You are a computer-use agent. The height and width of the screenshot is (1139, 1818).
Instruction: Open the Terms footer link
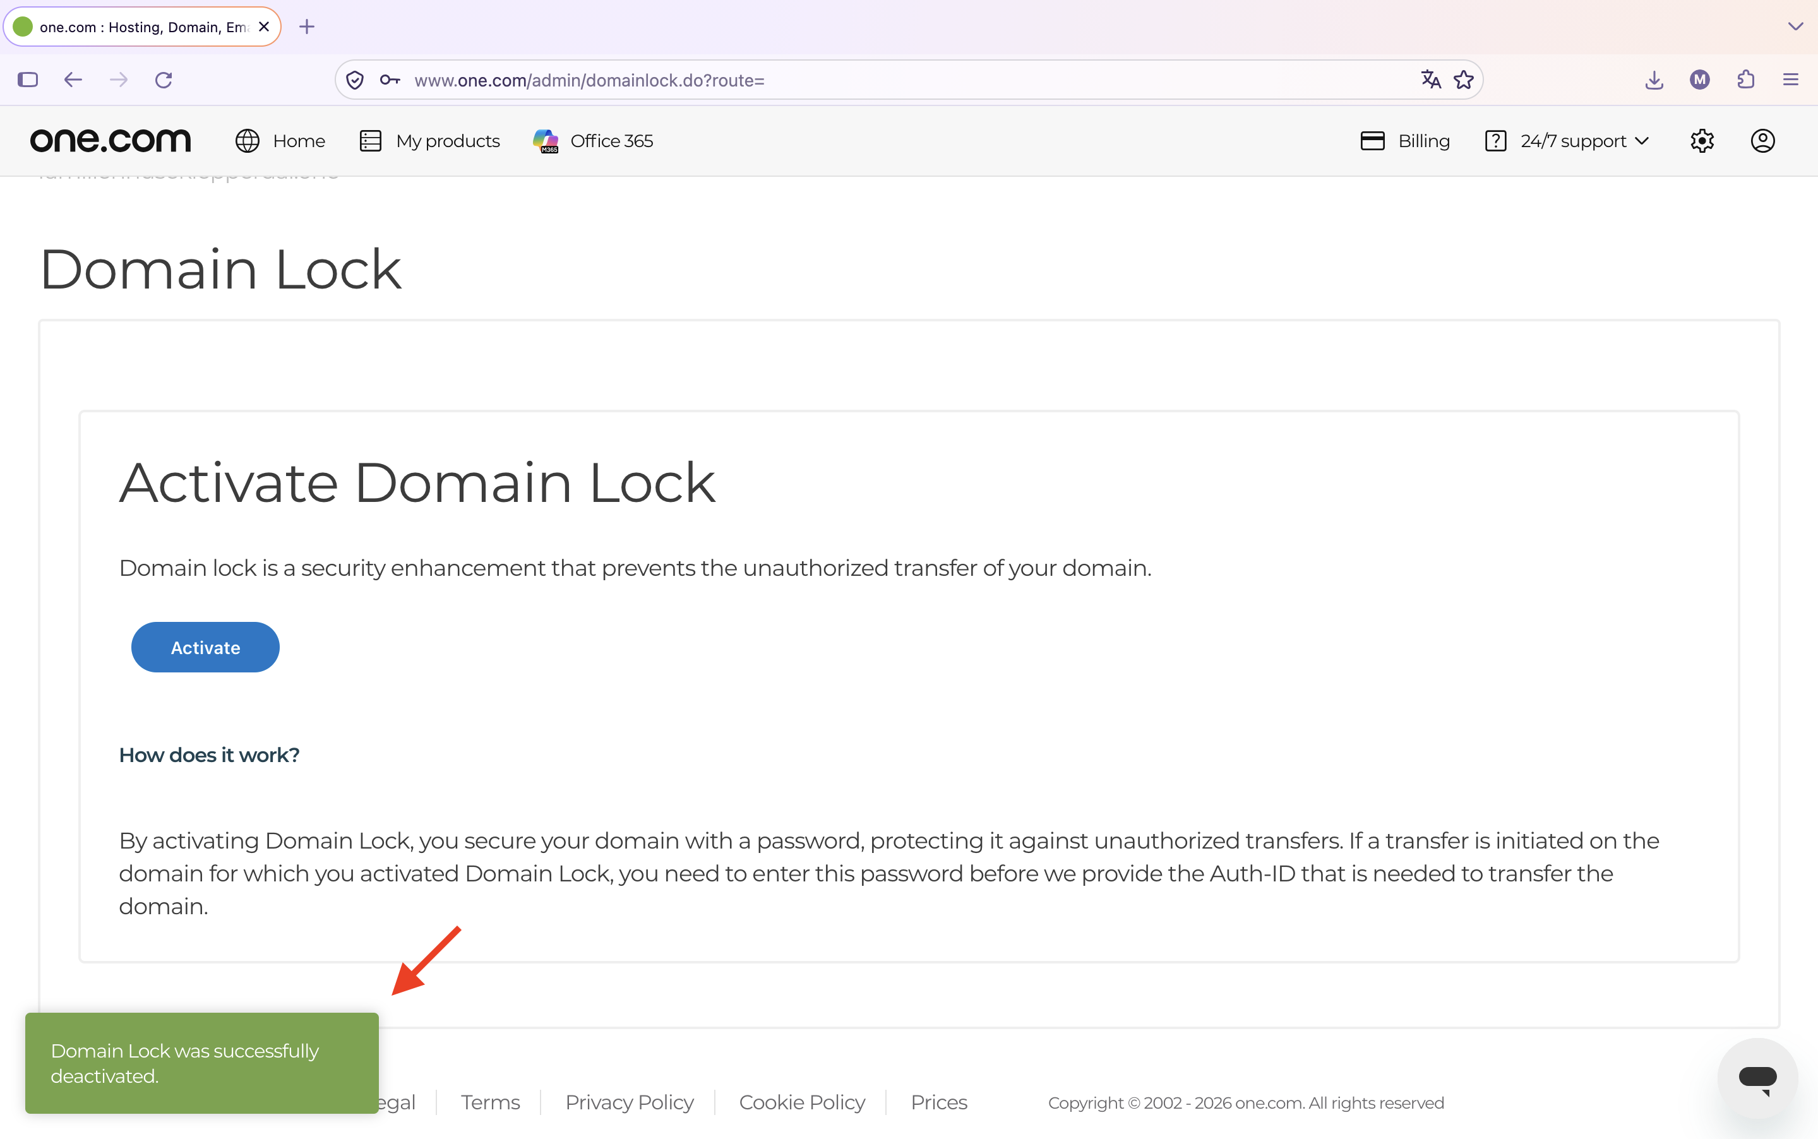click(491, 1102)
